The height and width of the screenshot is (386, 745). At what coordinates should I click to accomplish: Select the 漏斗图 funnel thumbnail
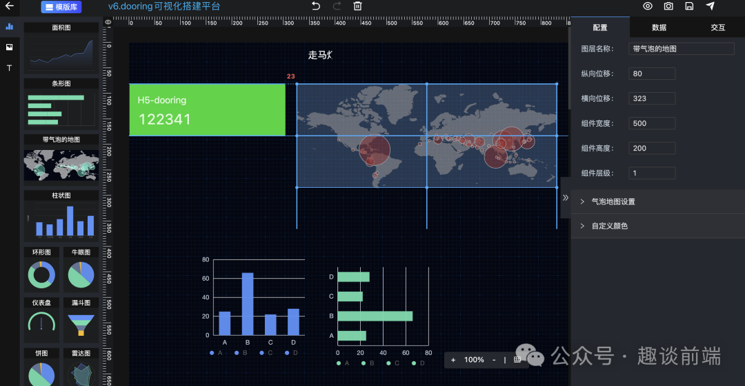[81, 320]
